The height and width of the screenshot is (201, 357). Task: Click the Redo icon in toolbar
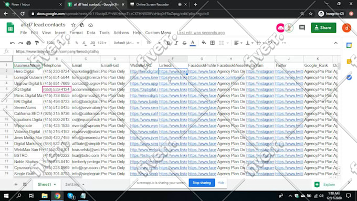(20, 43)
